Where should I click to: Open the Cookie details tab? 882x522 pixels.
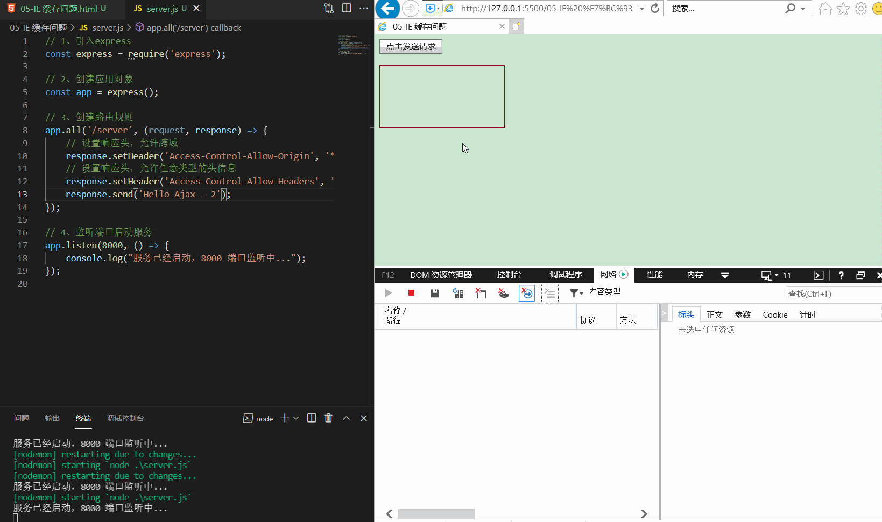tap(775, 315)
